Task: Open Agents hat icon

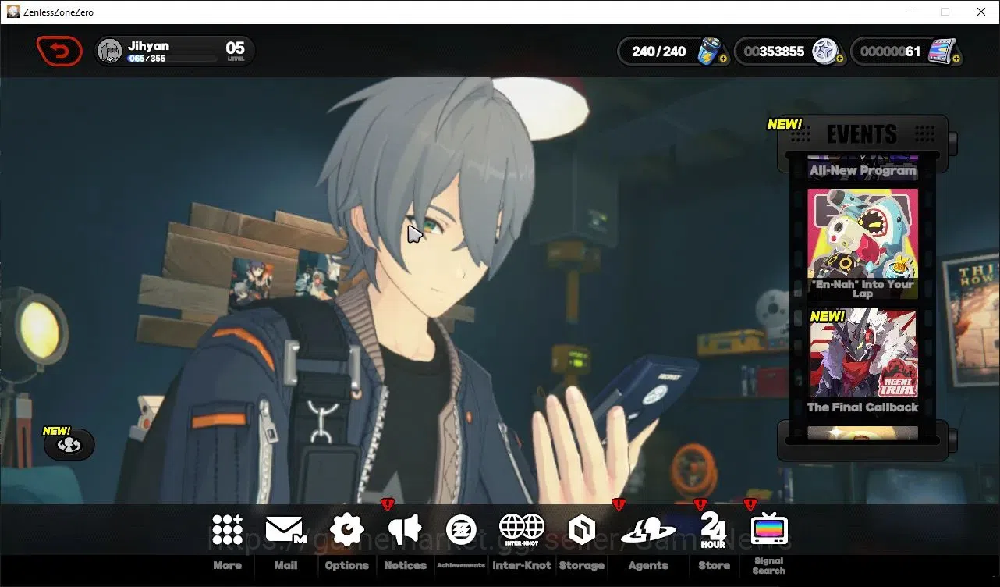Action: pyautogui.click(x=648, y=532)
